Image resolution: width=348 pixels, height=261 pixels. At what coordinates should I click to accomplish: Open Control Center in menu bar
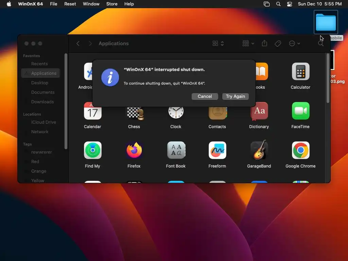290,4
